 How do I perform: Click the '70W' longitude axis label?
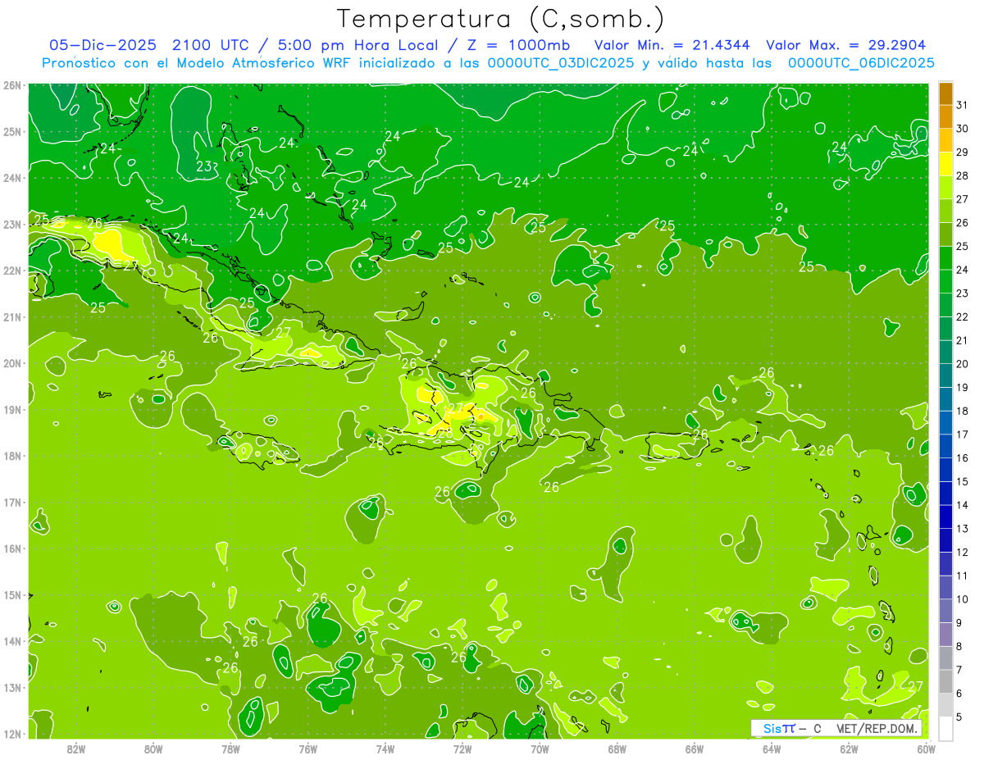pos(540,749)
